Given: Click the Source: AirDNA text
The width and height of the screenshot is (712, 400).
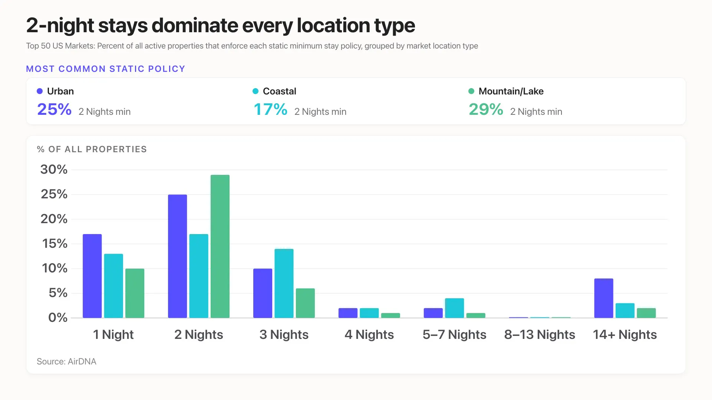Looking at the screenshot, I should click(x=66, y=361).
